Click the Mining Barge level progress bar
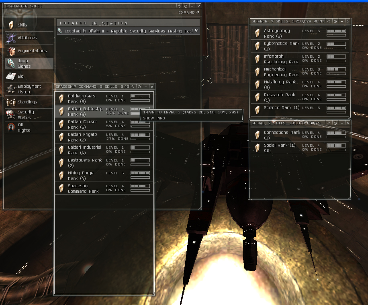The width and height of the screenshot is (368, 305). (x=140, y=173)
